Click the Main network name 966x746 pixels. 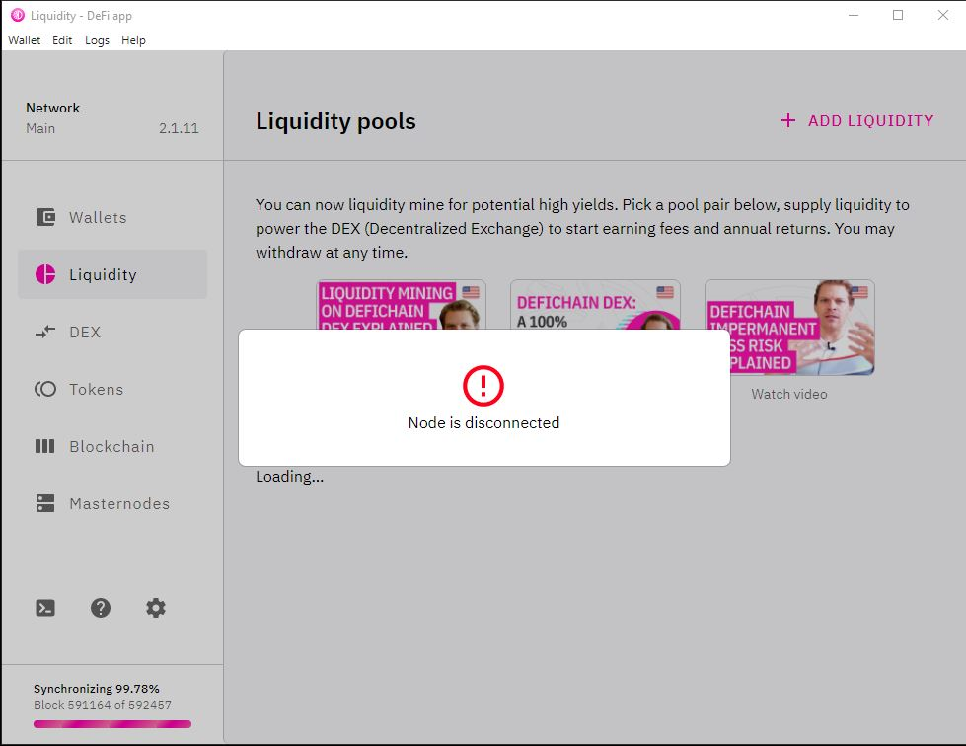pyautogui.click(x=40, y=128)
